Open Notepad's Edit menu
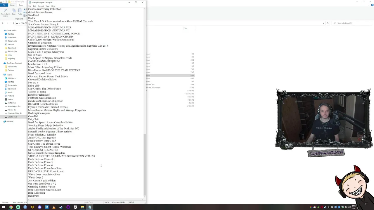This screenshot has width=374, height=210. point(34,6)
